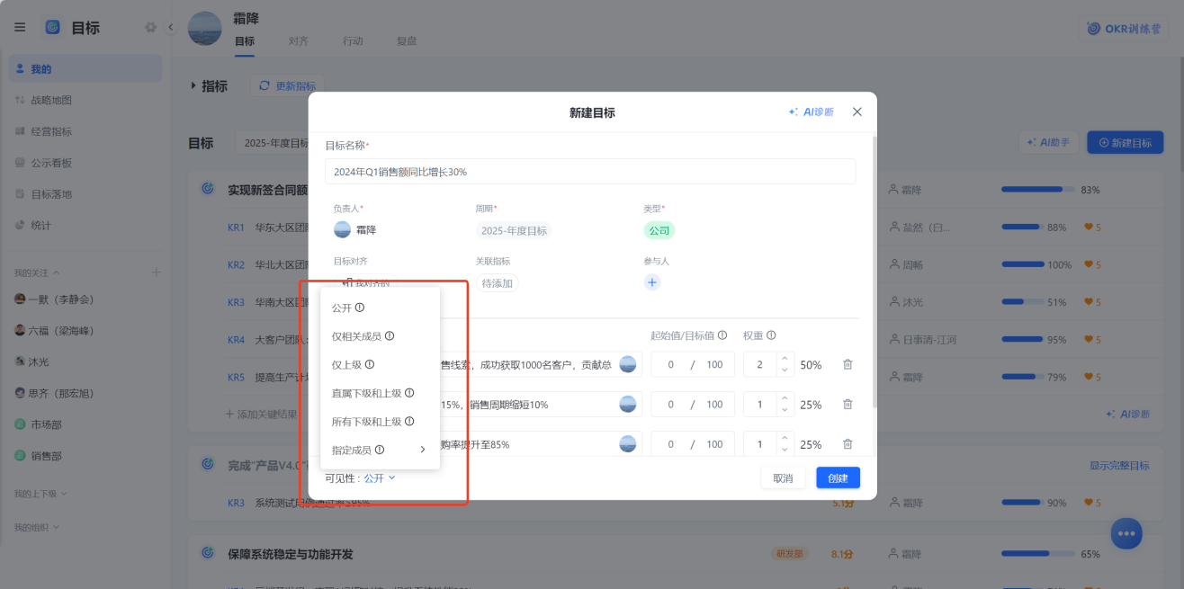Viewport: 1184px width, 589px height.
Task: Click the 51% progress bar for 沐光
Action: click(1022, 302)
